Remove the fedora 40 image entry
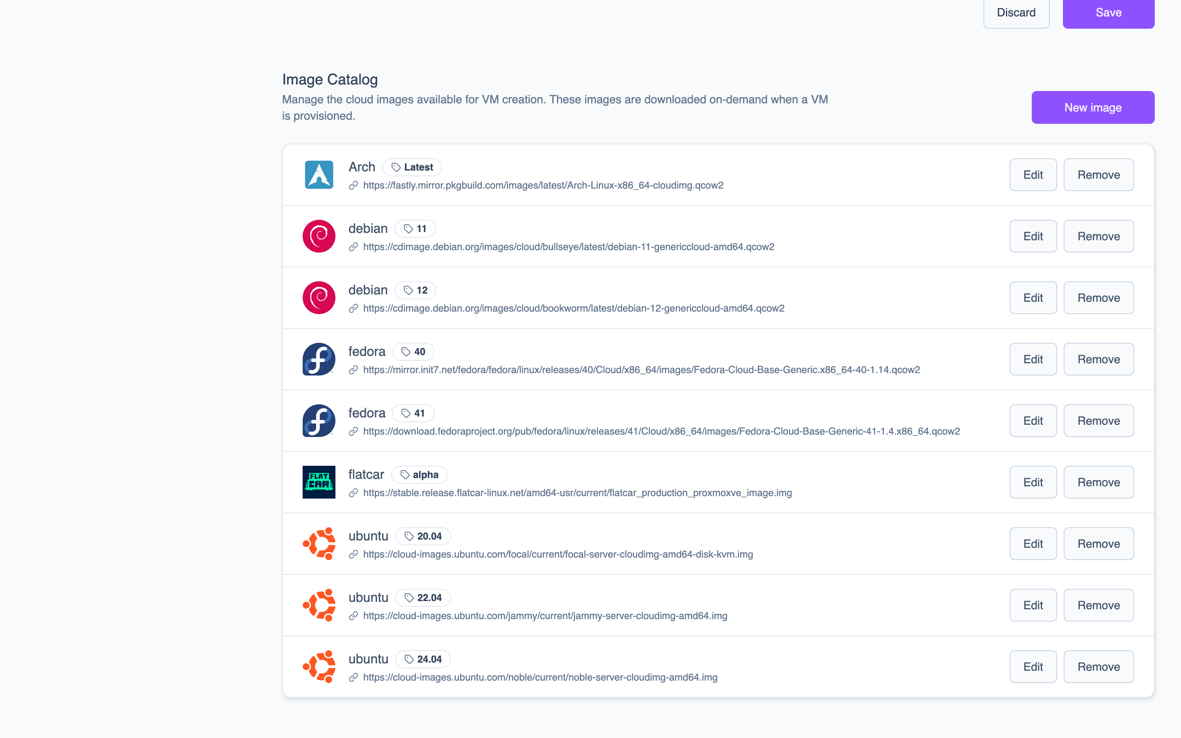Viewport: 1181px width, 738px height. 1099,359
